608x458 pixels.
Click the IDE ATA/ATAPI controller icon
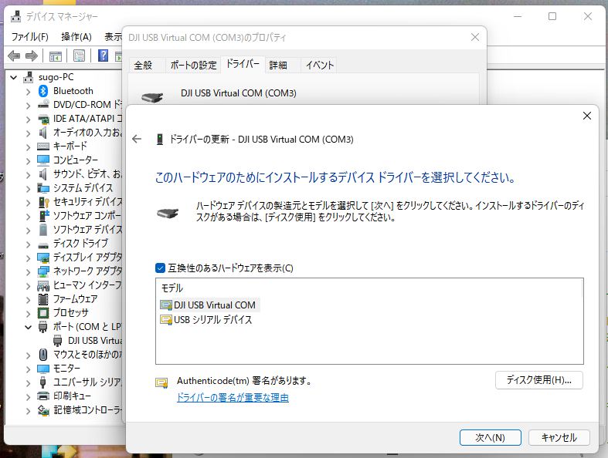[43, 119]
